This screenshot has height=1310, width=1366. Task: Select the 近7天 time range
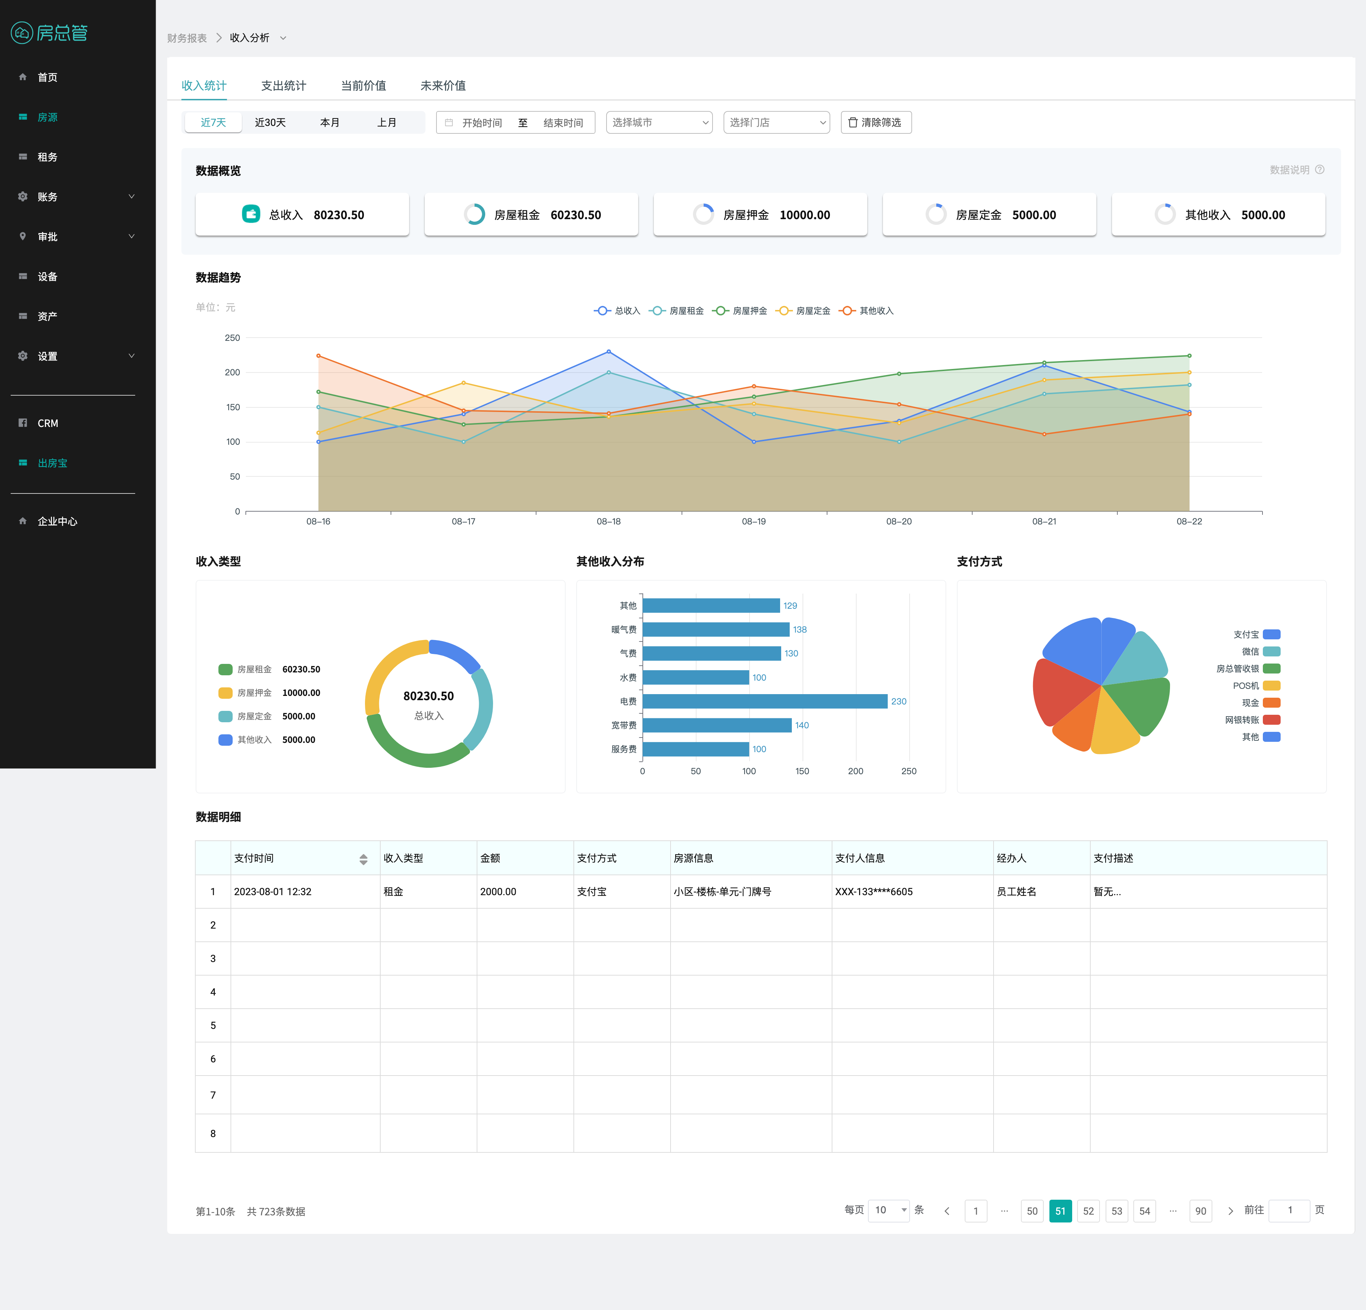point(213,123)
